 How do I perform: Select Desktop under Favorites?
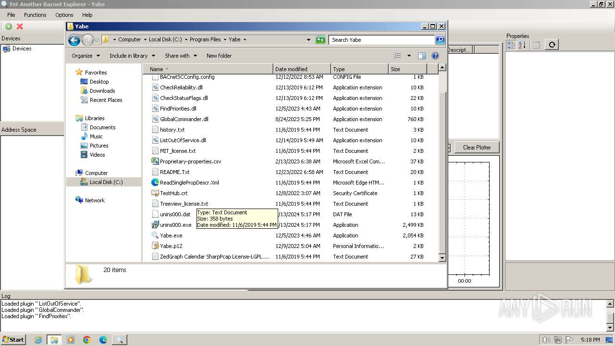[x=99, y=82]
